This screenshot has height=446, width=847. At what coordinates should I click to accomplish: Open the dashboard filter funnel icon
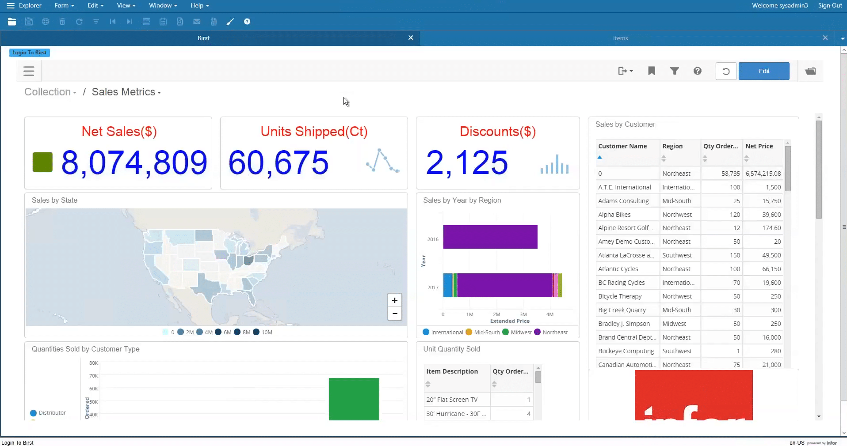point(674,71)
